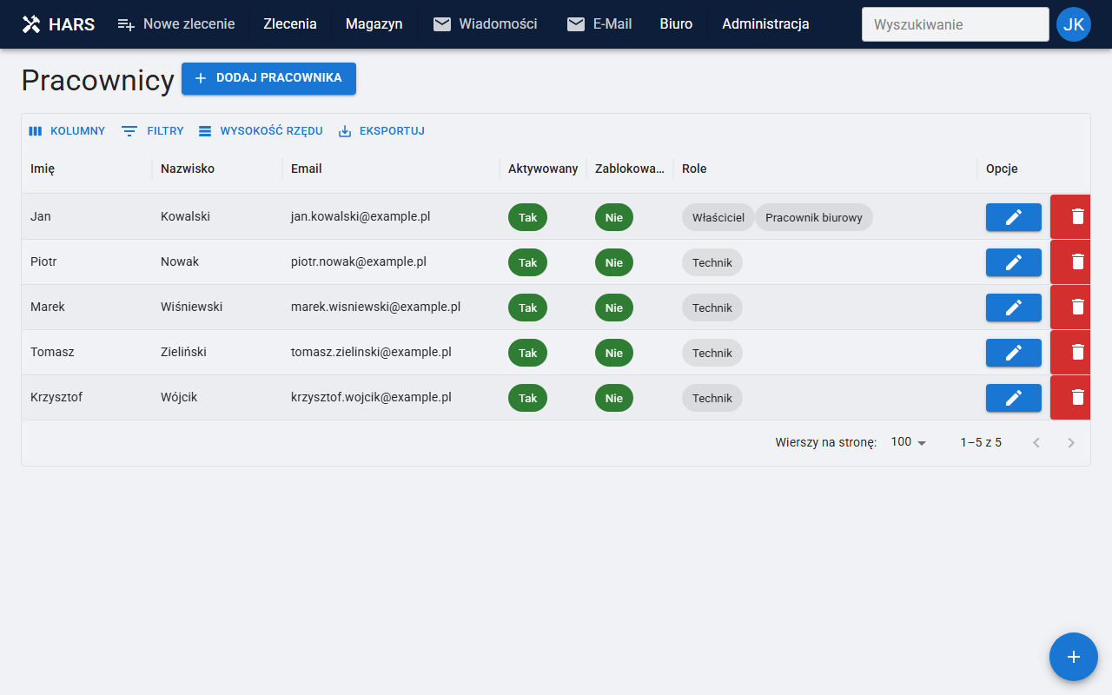Open Zlecenia menu

click(x=290, y=24)
